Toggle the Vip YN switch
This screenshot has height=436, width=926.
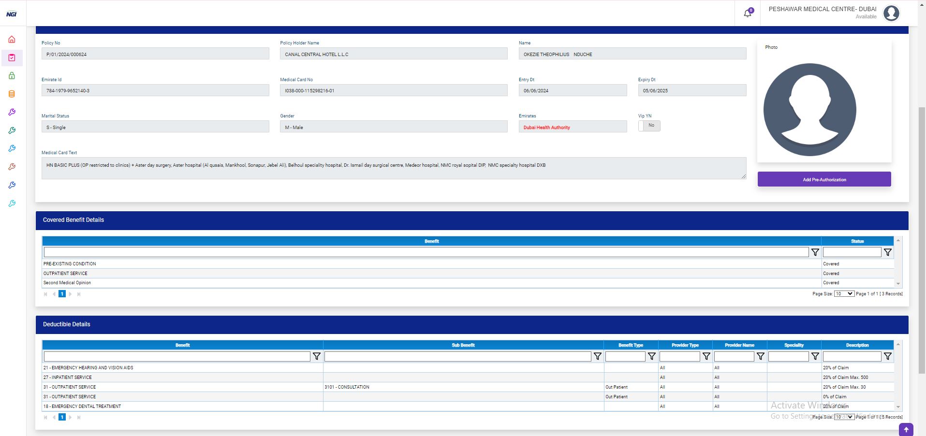[649, 126]
